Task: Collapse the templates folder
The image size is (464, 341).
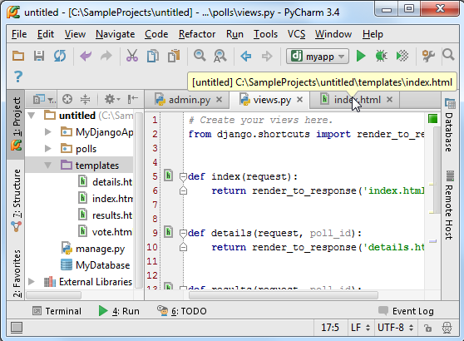Action: click(x=47, y=166)
